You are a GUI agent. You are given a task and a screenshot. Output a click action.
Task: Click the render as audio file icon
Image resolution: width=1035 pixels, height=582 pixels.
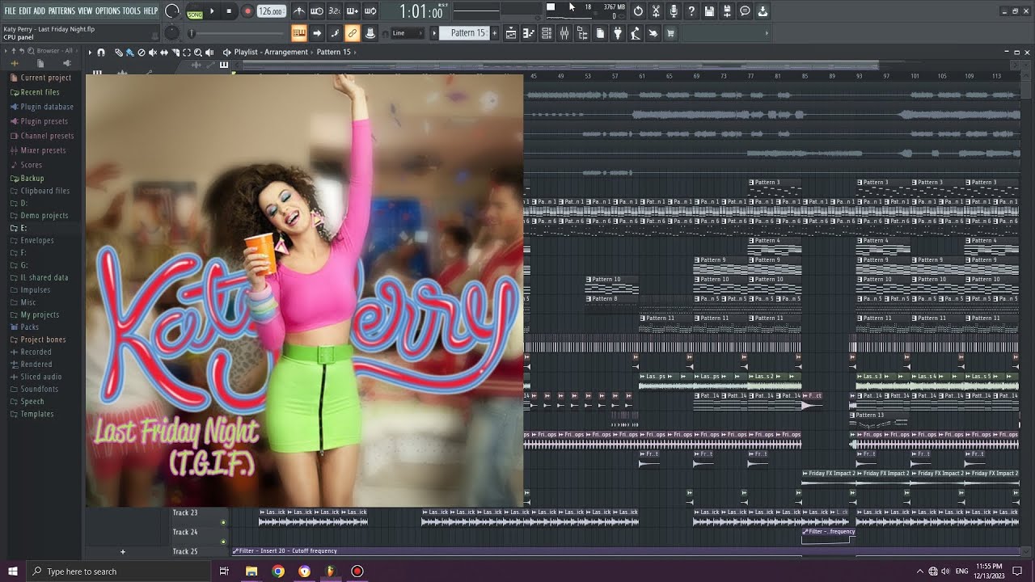pyautogui.click(x=727, y=11)
